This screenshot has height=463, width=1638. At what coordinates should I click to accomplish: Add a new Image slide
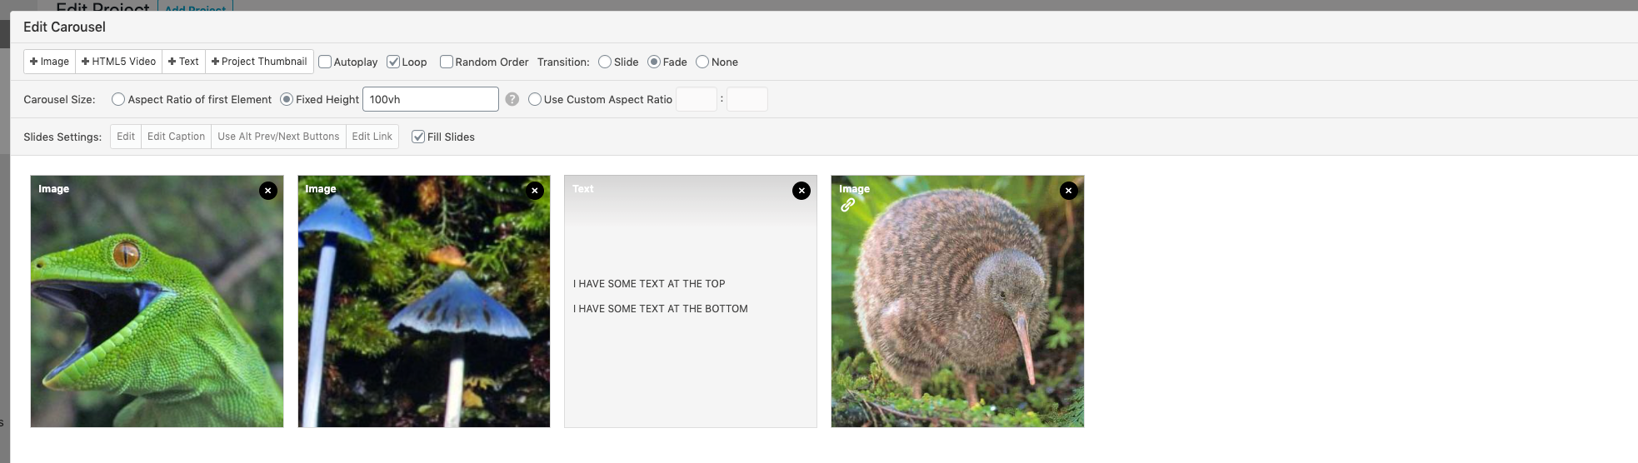50,62
